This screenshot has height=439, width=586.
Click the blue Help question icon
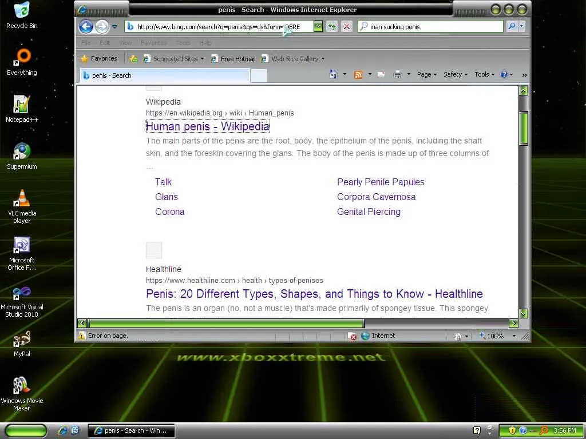tap(504, 74)
